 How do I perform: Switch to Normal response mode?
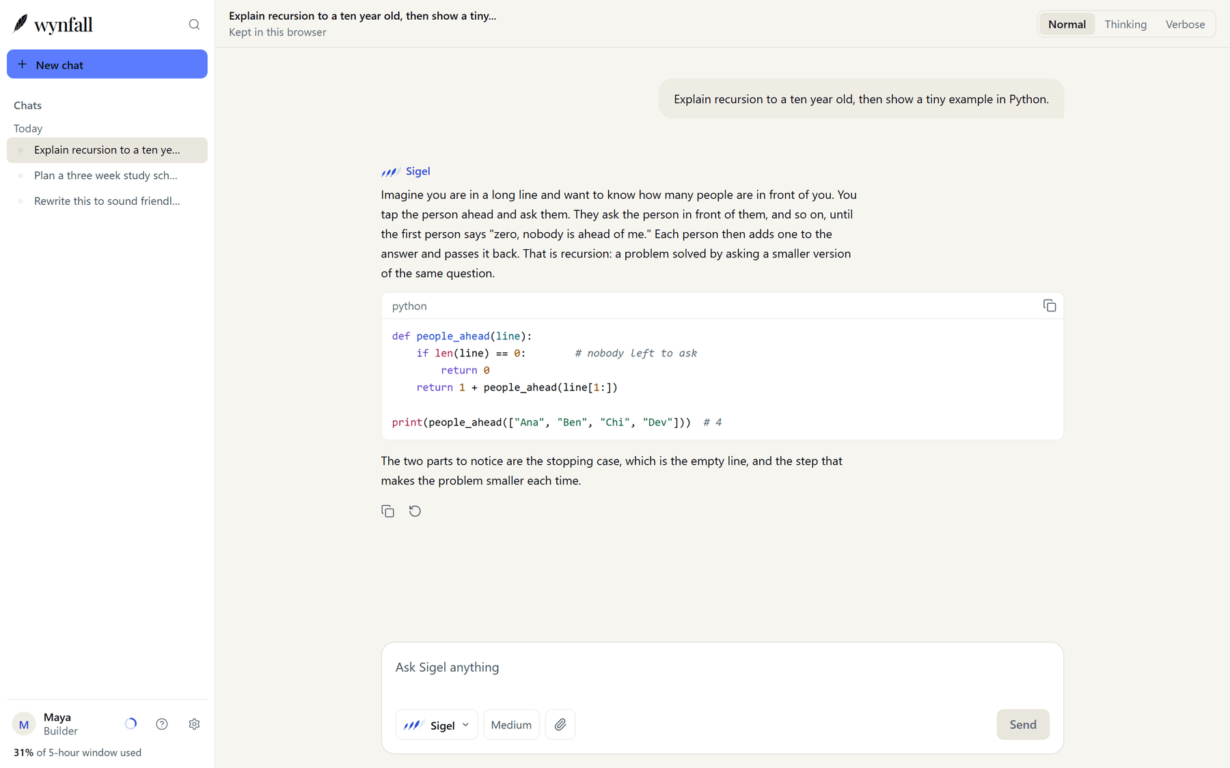(x=1067, y=25)
